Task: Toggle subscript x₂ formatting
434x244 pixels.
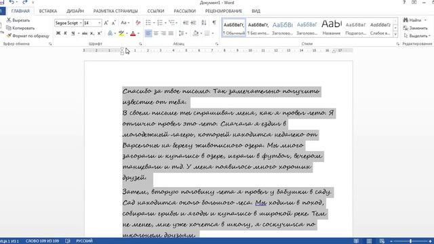Action: pyautogui.click(x=92, y=33)
